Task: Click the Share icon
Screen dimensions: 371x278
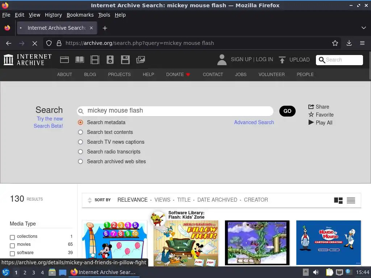Action: pyautogui.click(x=311, y=107)
